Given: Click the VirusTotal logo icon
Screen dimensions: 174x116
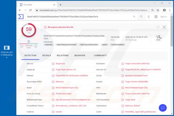Looking at the screenshot, I should (x=21, y=17).
